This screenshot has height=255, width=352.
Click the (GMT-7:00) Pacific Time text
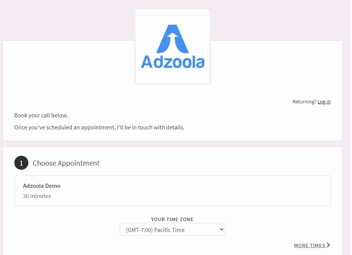click(x=155, y=230)
